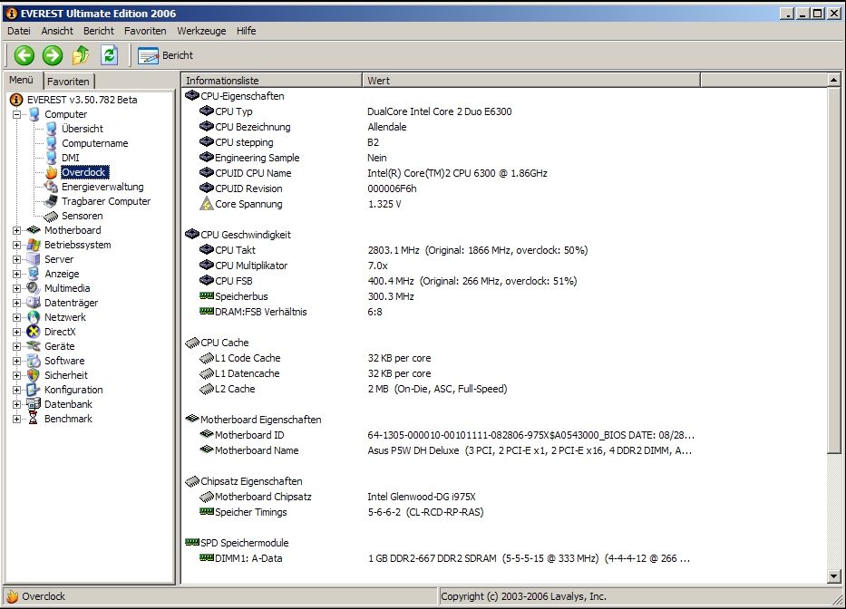Expand the Software tree node

pos(16,361)
